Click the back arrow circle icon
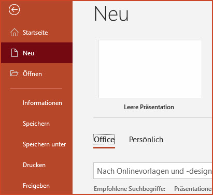Image resolution: width=213 pixels, height=195 pixels. (14, 9)
